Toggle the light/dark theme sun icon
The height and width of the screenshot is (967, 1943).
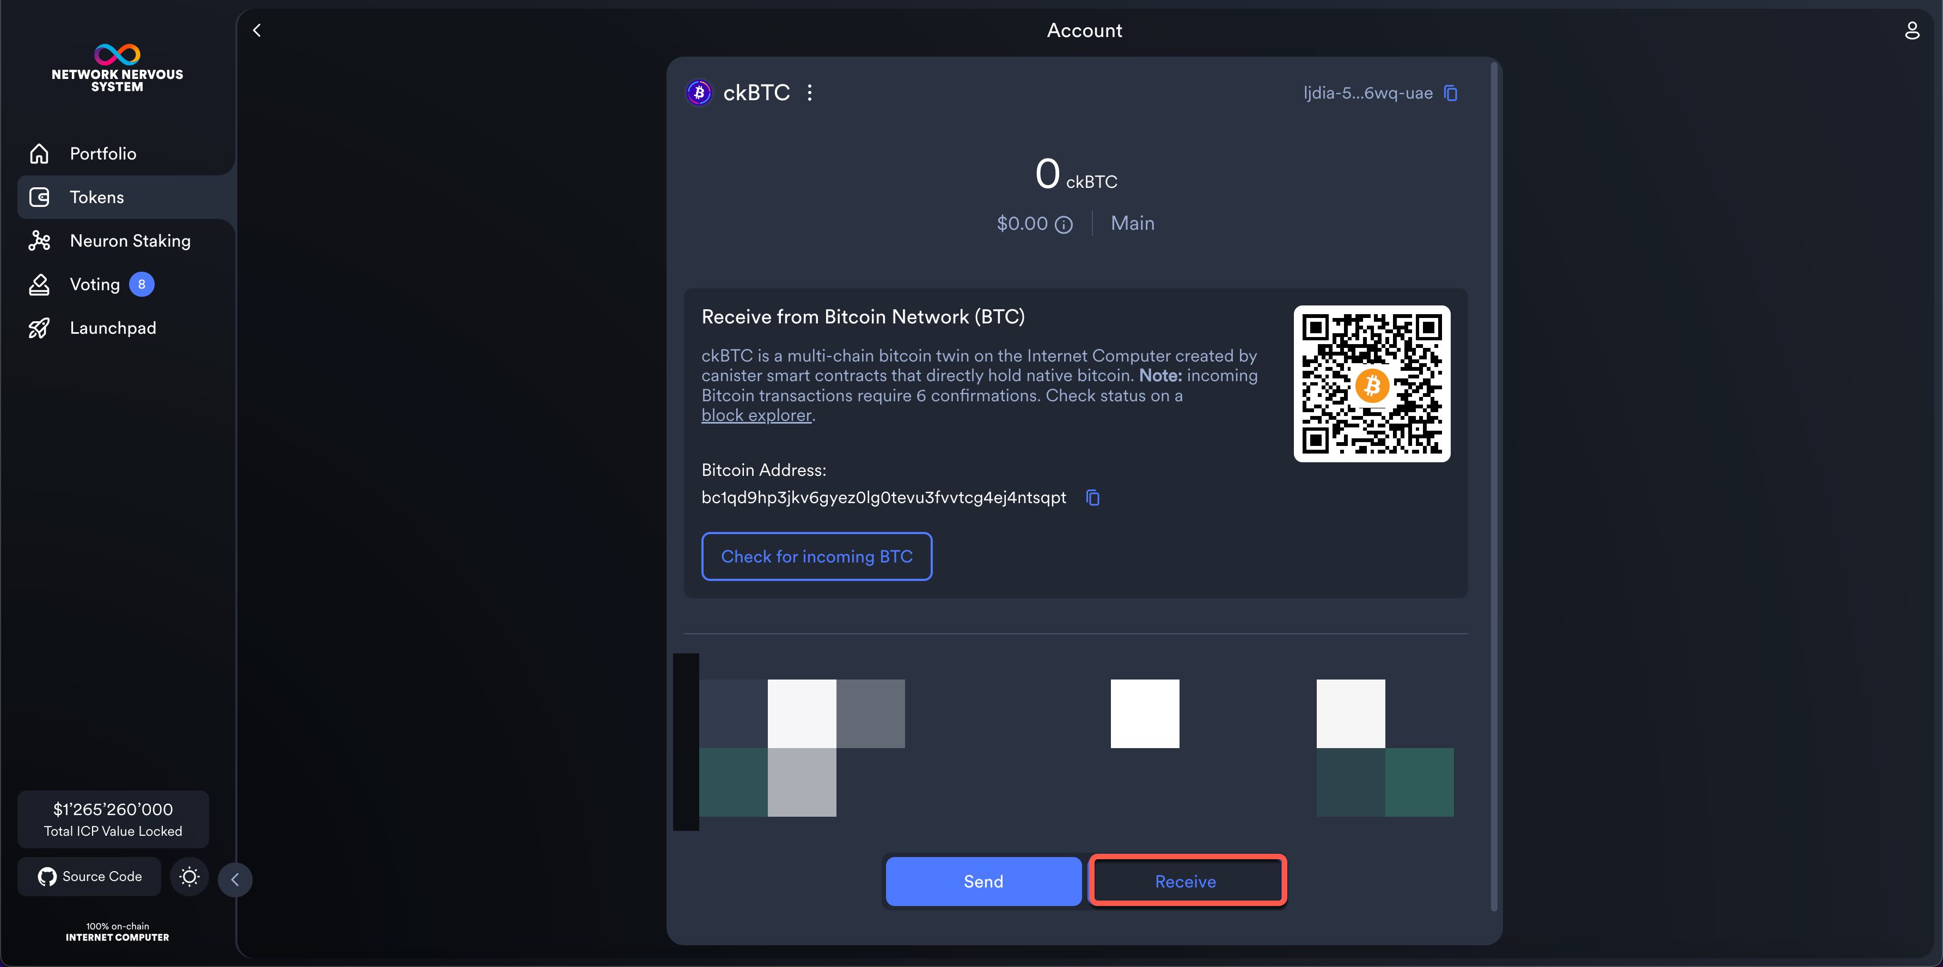click(x=188, y=877)
